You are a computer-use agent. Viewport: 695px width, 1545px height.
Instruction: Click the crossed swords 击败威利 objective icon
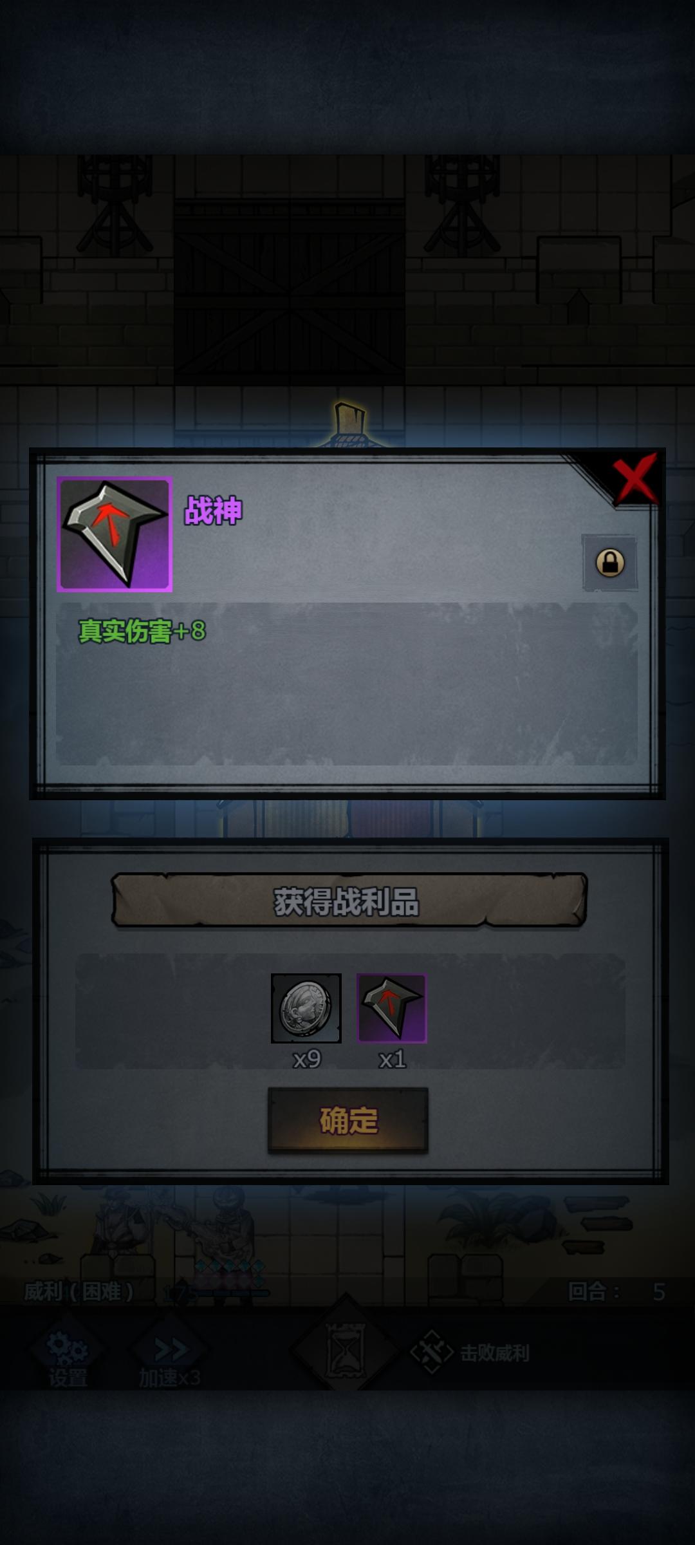click(432, 1352)
